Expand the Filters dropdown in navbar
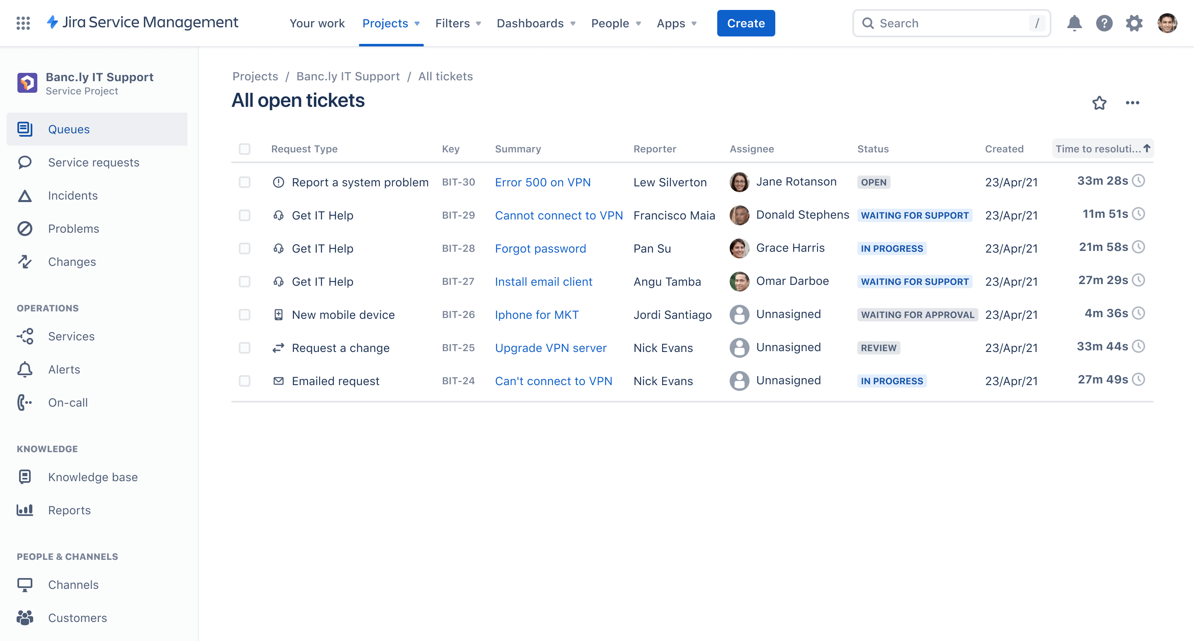This screenshot has height=641, width=1194. coord(458,23)
